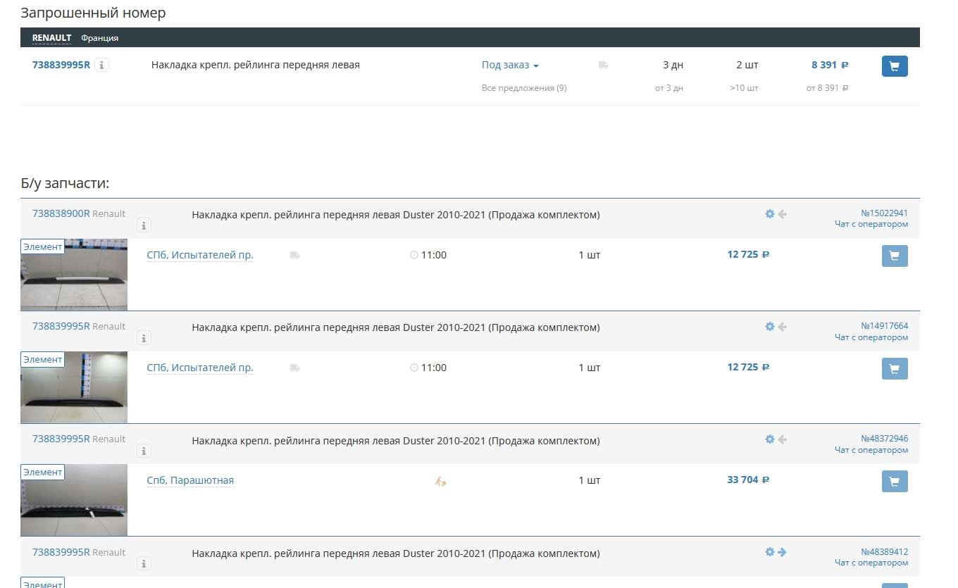958x588 pixels.
Task: Open info icon for listing №14917664
Action: [144, 338]
